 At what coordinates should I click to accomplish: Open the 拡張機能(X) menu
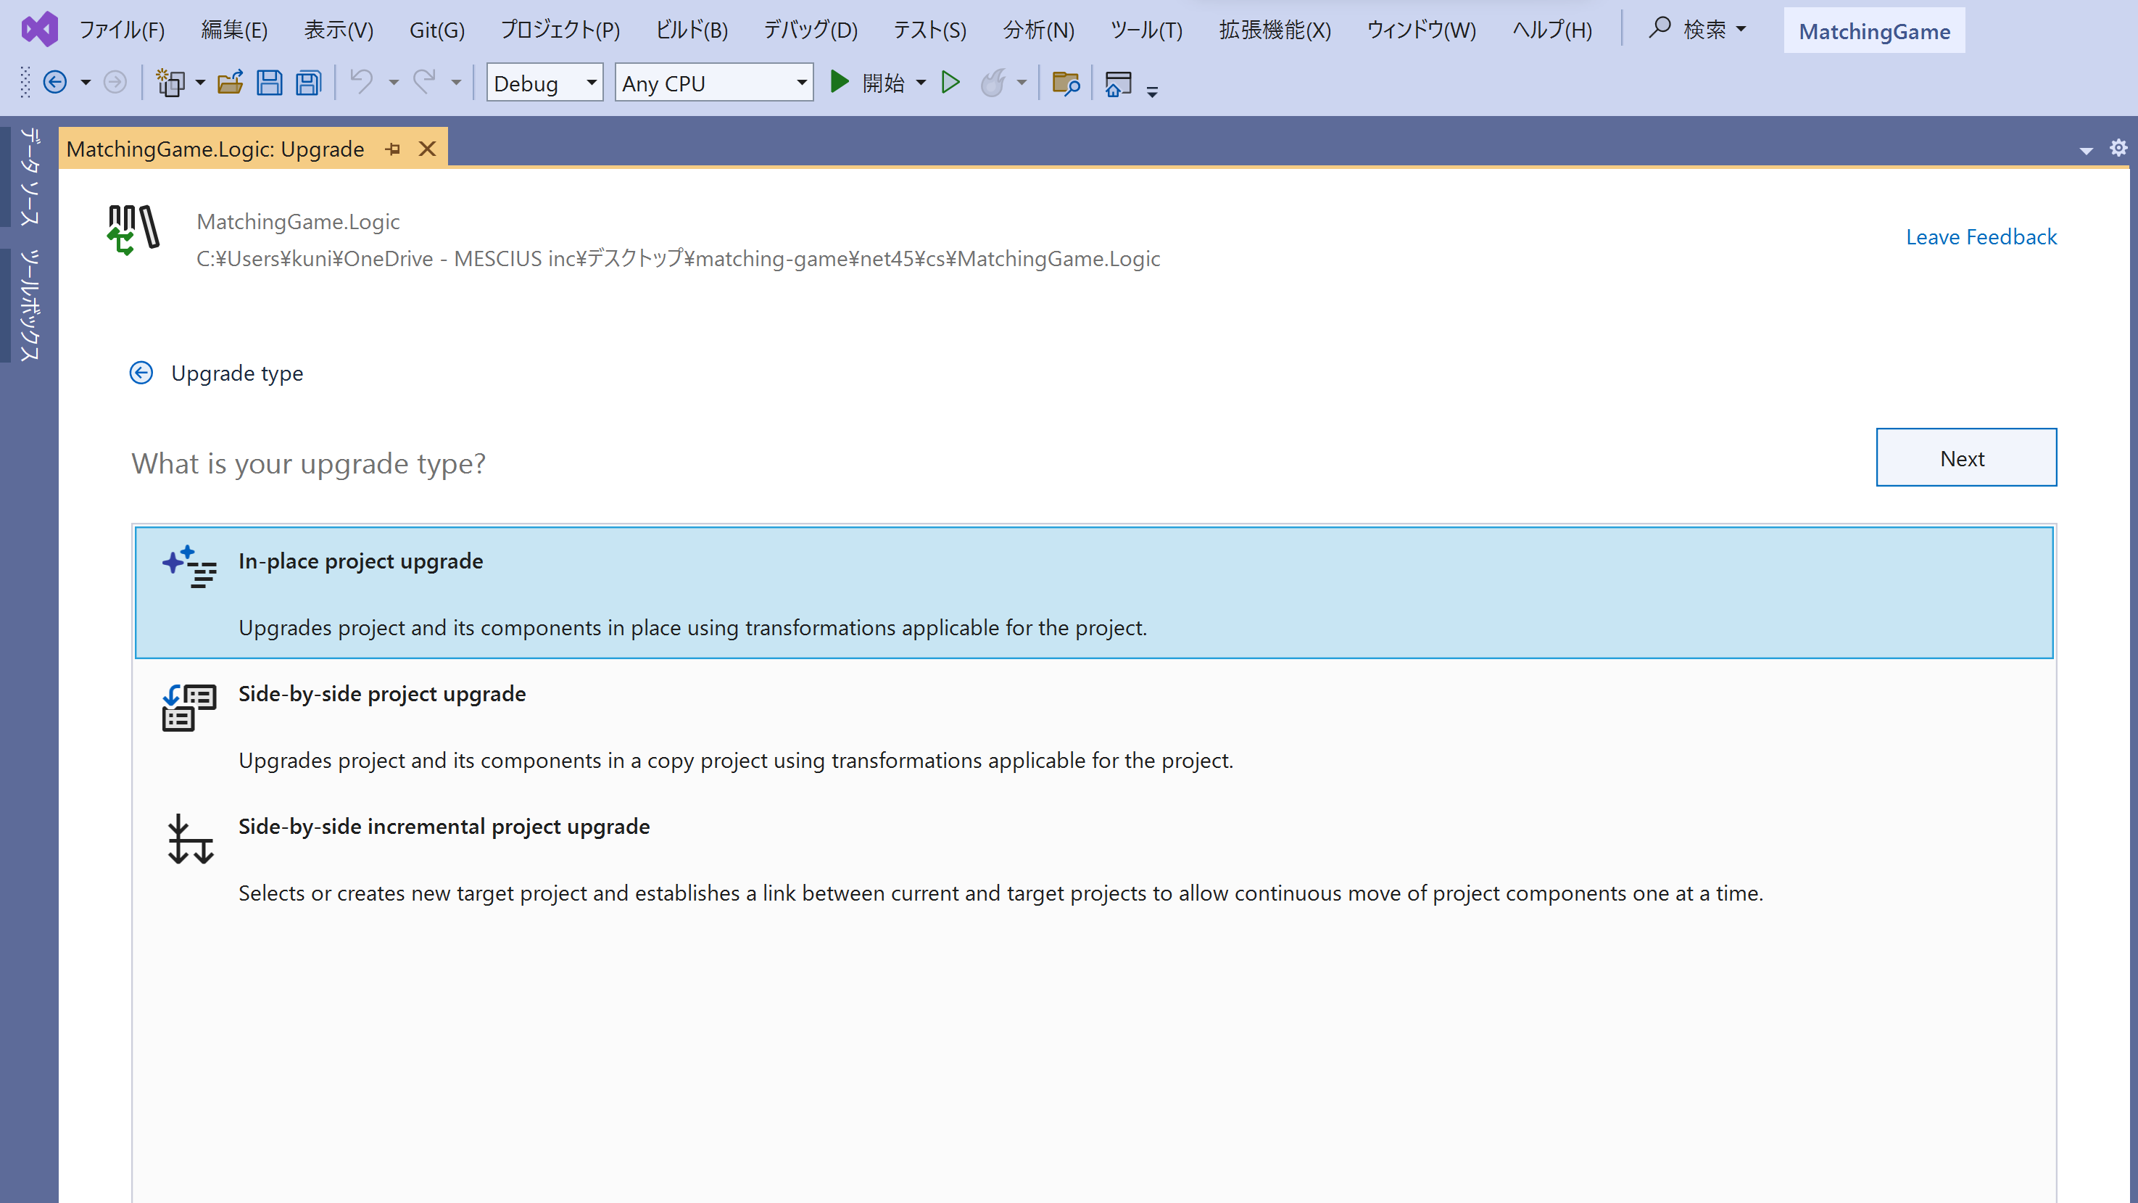tap(1275, 30)
